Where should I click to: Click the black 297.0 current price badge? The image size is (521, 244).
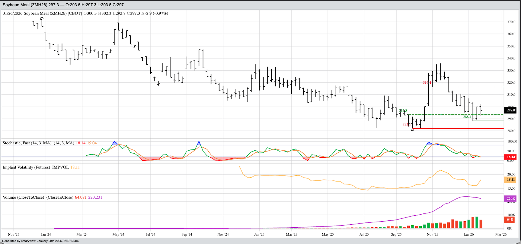coord(510,111)
